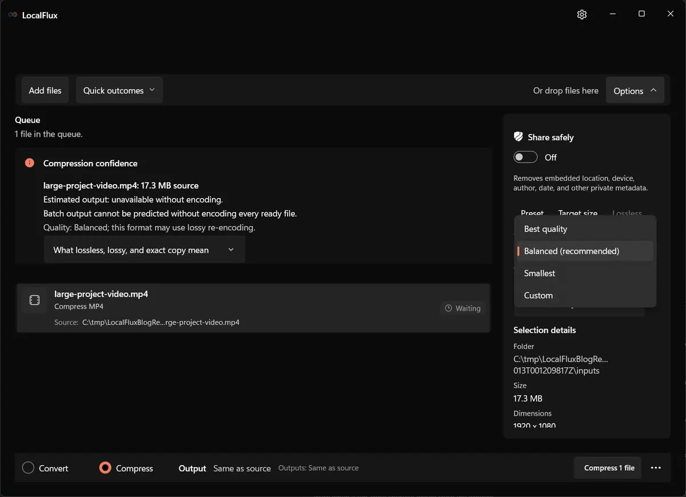Click the Waiting status badge
Screen dimensions: 686x497
pos(462,308)
